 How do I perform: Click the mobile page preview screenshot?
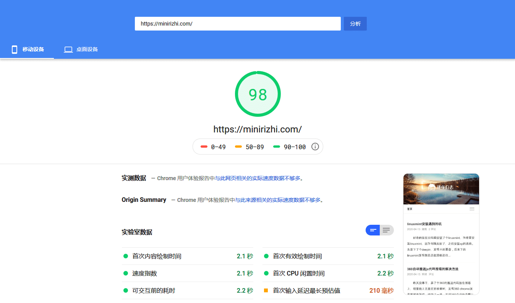pos(441,234)
